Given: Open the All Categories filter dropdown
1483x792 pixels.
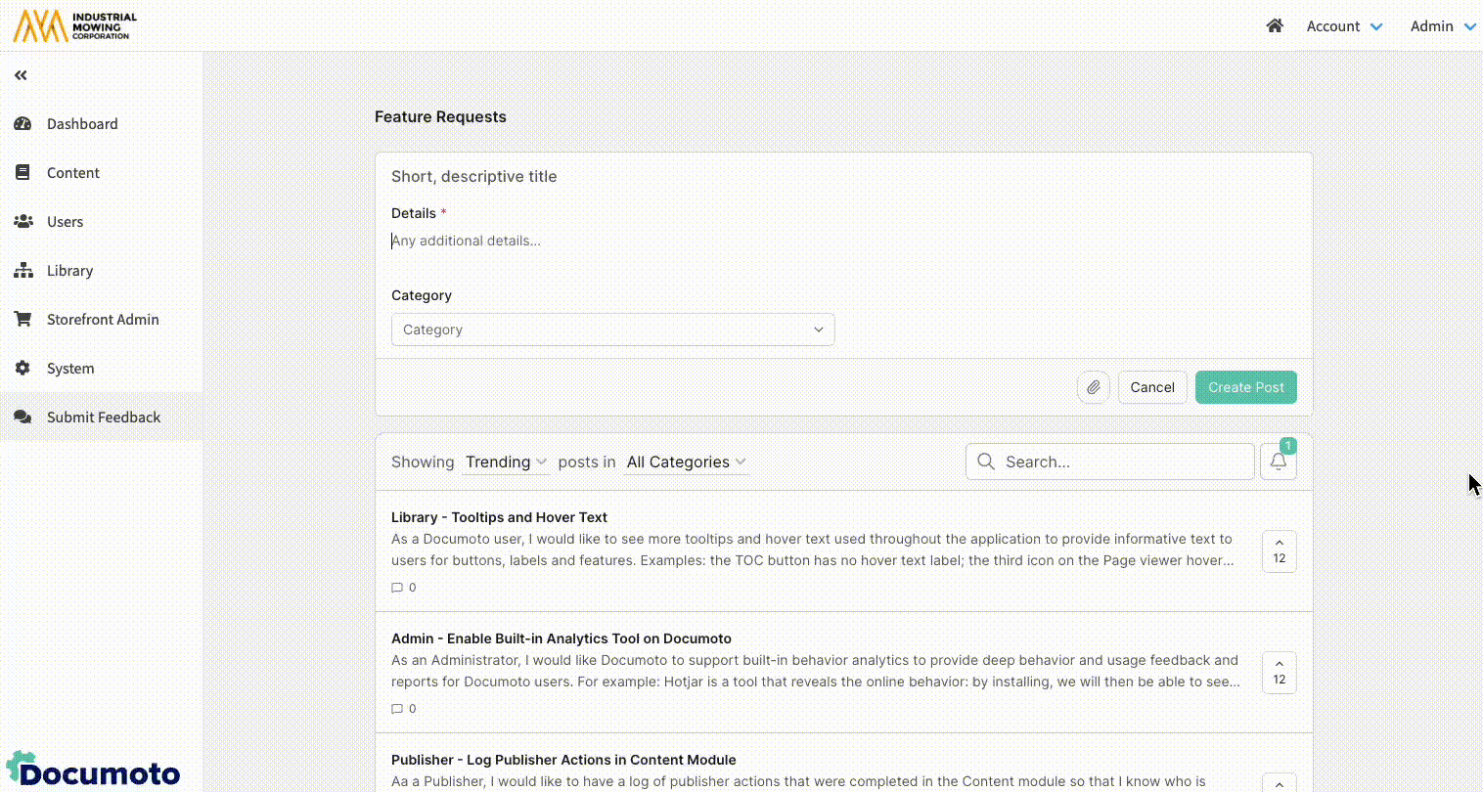Looking at the screenshot, I should click(x=686, y=462).
